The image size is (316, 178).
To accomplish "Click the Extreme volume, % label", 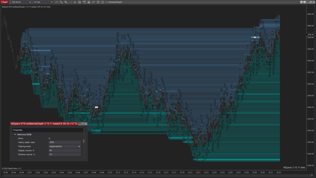I will [x=27, y=155].
